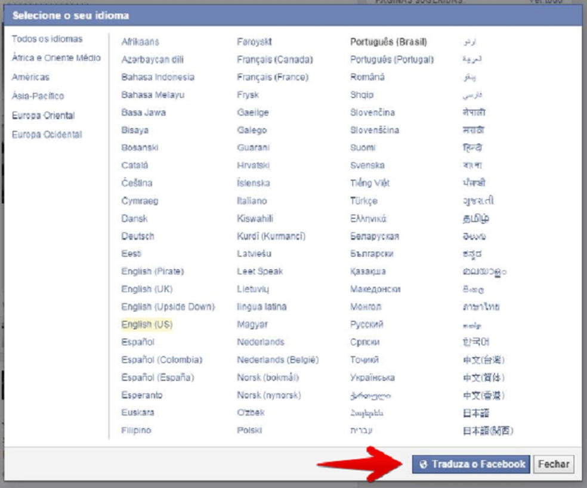The height and width of the screenshot is (488, 587).
Task: Pick Afrikaans from the language list
Action: (x=140, y=42)
